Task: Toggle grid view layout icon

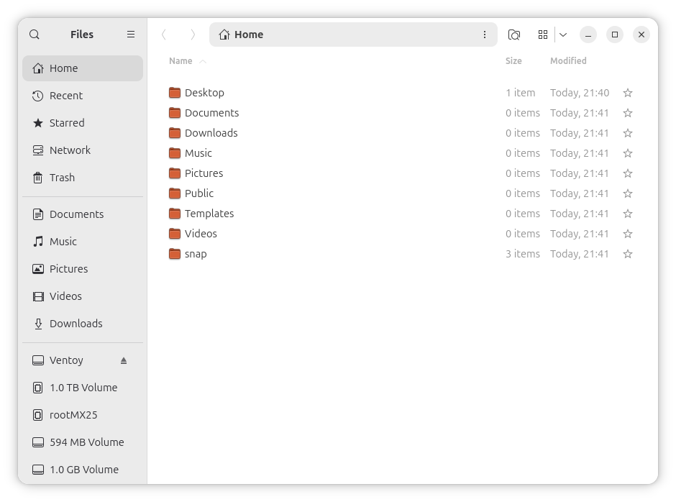Action: (x=543, y=35)
